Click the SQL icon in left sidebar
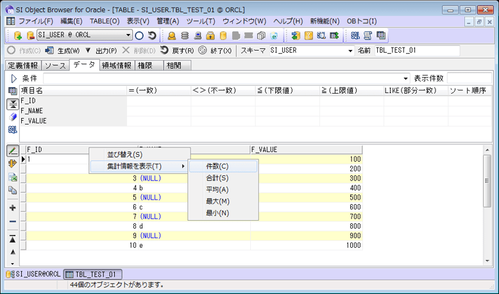Viewport: 499px width, 294px height. tap(13, 130)
